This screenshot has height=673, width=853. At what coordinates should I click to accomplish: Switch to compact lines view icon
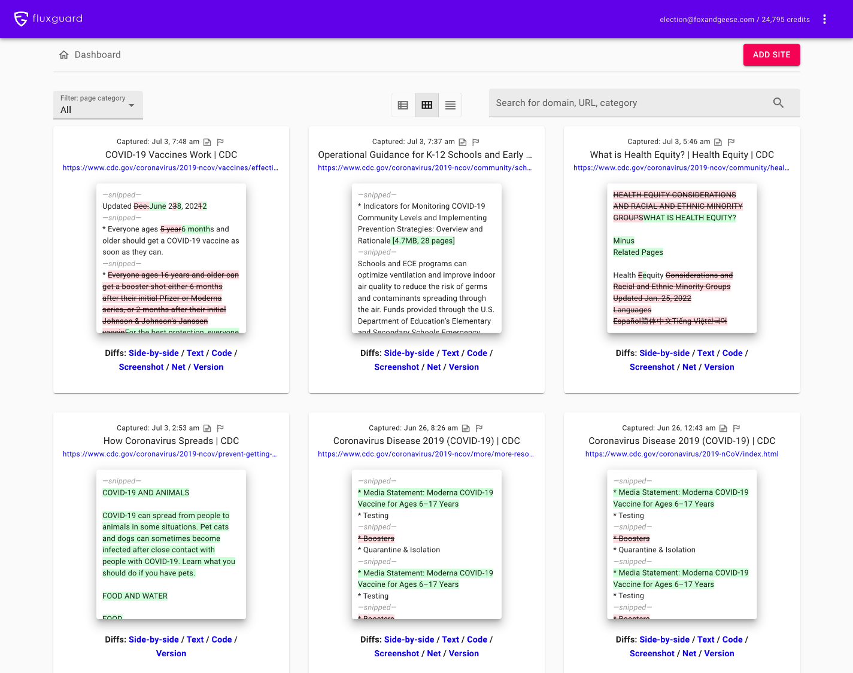pos(451,105)
